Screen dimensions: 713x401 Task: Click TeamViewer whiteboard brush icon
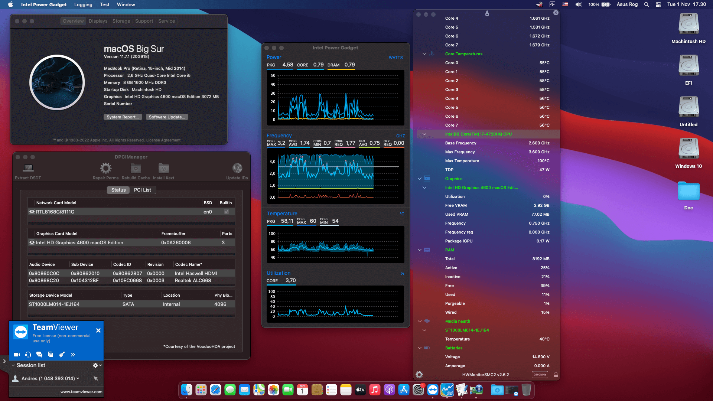tap(62, 355)
